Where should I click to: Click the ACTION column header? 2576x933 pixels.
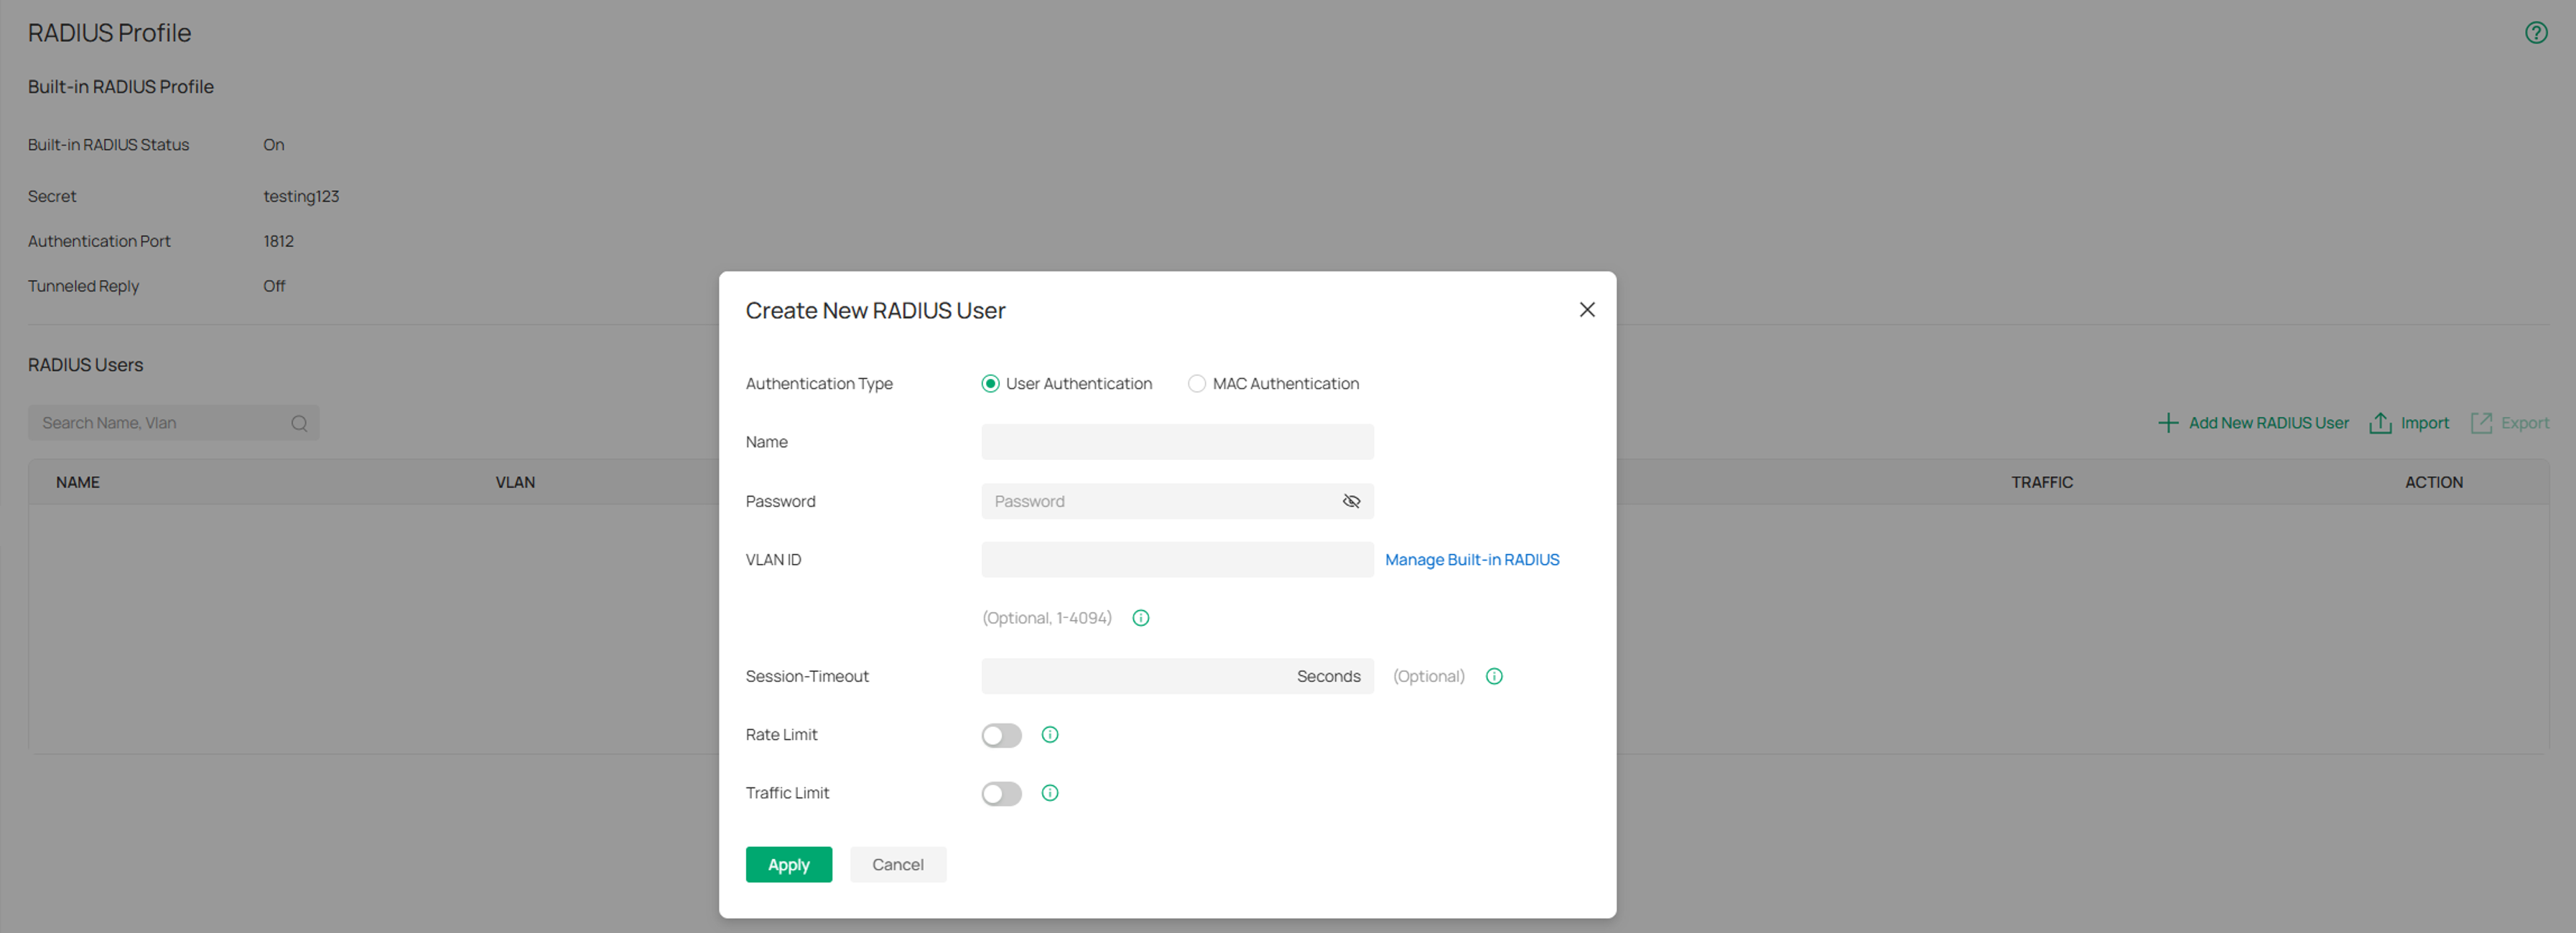pos(2433,482)
